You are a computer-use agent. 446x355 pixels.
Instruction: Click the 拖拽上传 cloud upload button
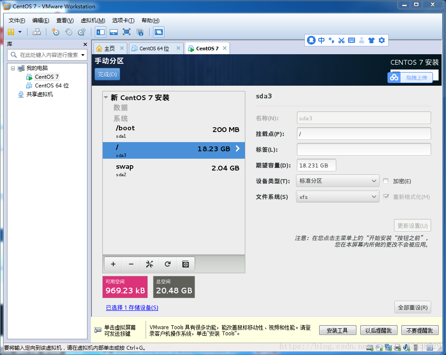(410, 77)
